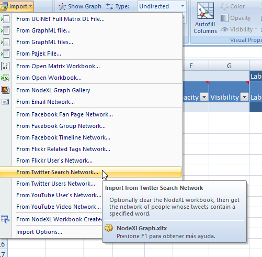Open the graph Type combo box showing Undirected

(x=162, y=6)
